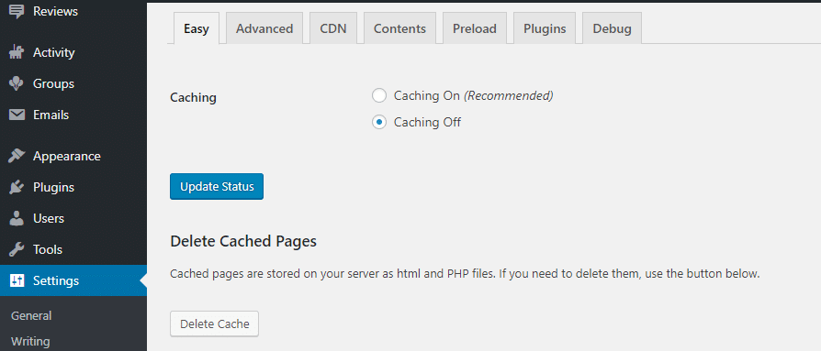This screenshot has width=821, height=351.
Task: Click the Emails envelope icon
Action: coord(17,115)
